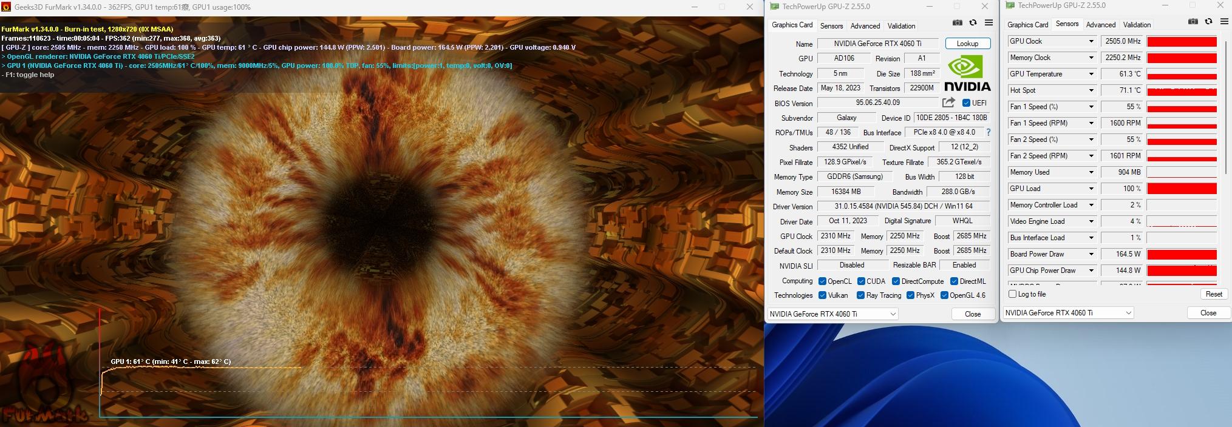Image resolution: width=1232 pixels, height=427 pixels.
Task: Click the screenshot camera icon in Graphics Card window
Action: [x=958, y=22]
